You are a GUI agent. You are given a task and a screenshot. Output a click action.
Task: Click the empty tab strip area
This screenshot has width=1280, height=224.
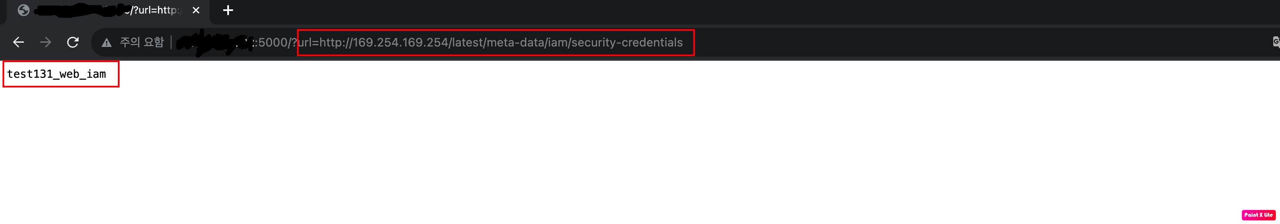745,11
